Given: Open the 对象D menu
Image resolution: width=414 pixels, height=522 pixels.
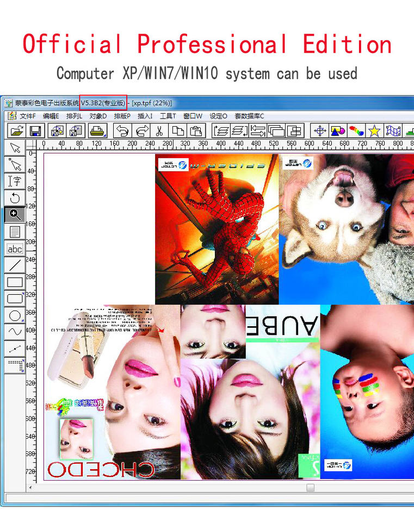Looking at the screenshot, I should tap(98, 116).
